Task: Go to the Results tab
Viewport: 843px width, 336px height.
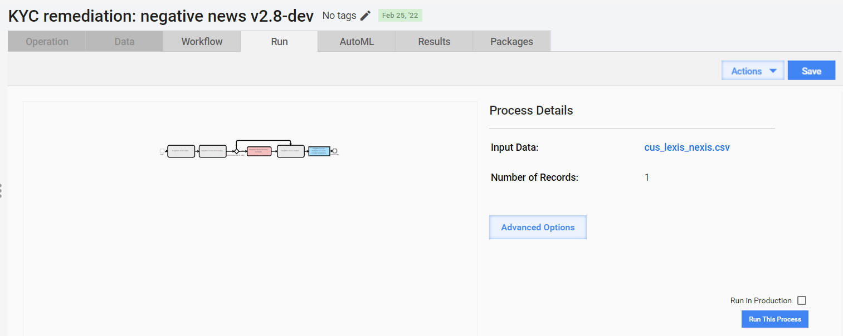Action: click(434, 41)
